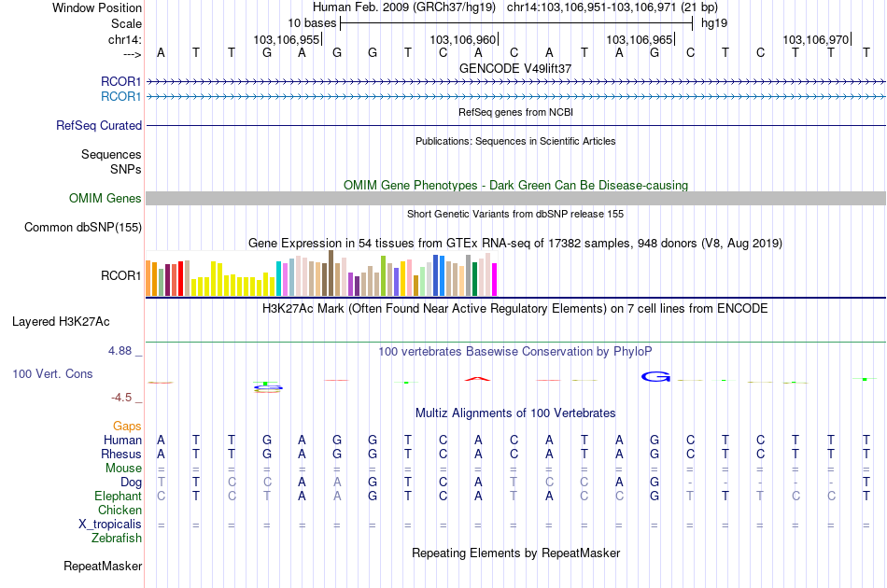The height and width of the screenshot is (588, 887).
Task: Click the X_tropicalis species label
Action: [x=110, y=525]
